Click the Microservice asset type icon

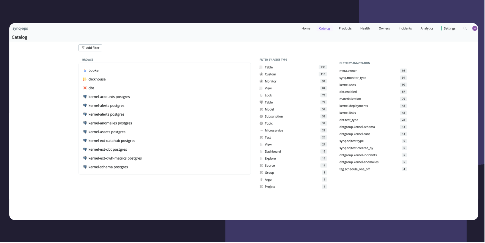pos(261,131)
